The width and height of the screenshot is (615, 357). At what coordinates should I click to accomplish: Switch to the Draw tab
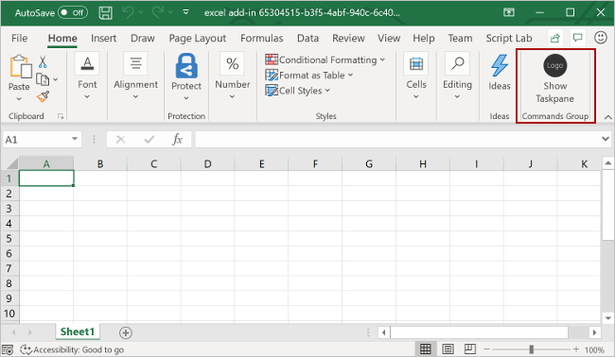[143, 38]
